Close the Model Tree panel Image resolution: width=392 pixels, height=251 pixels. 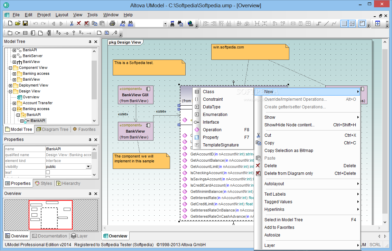[x=96, y=42]
